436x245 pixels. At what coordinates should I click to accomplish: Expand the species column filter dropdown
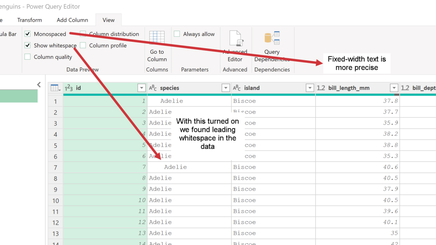(225, 88)
